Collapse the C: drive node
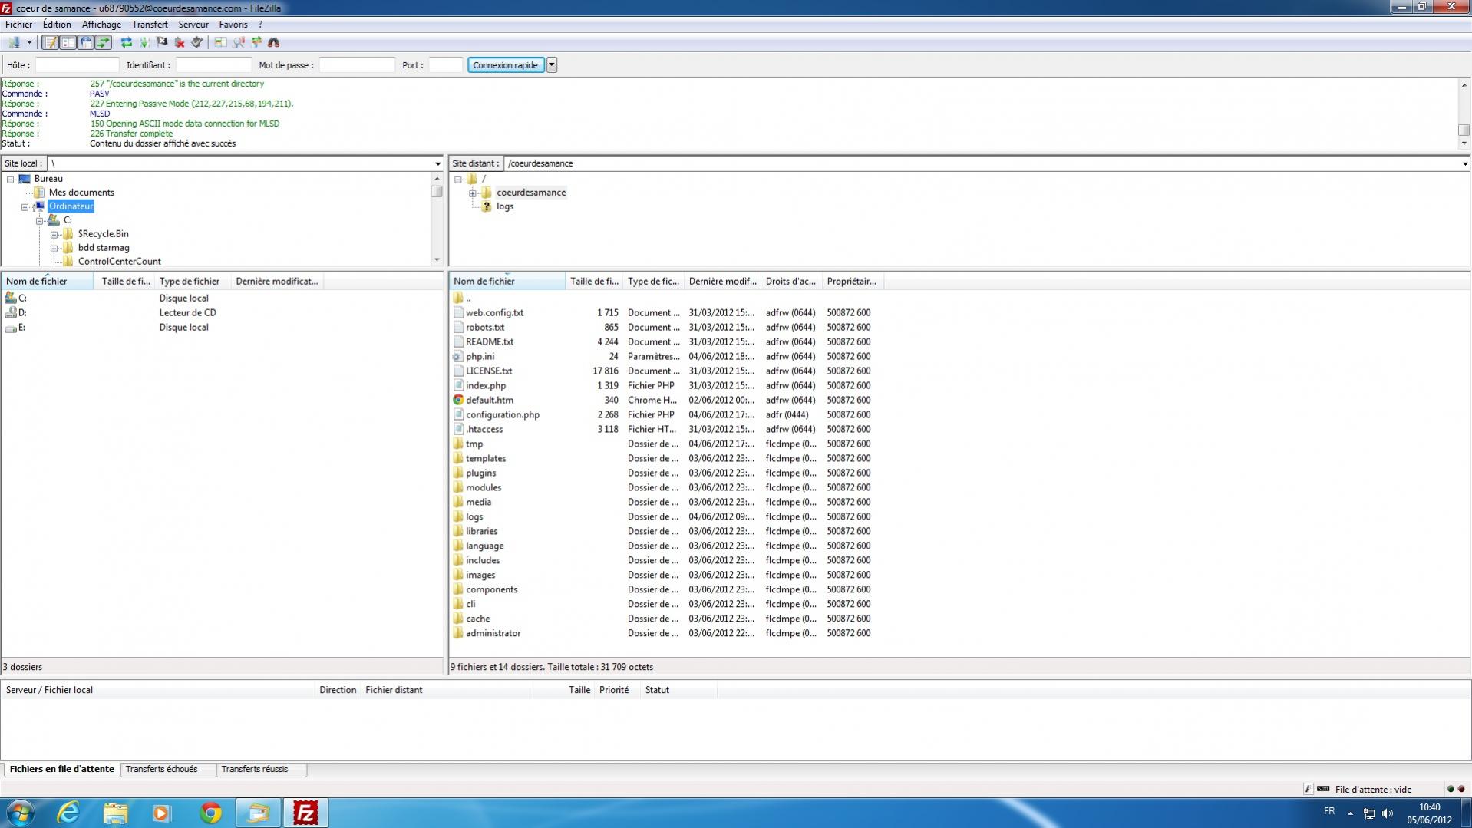This screenshot has height=828, width=1472. tap(40, 220)
